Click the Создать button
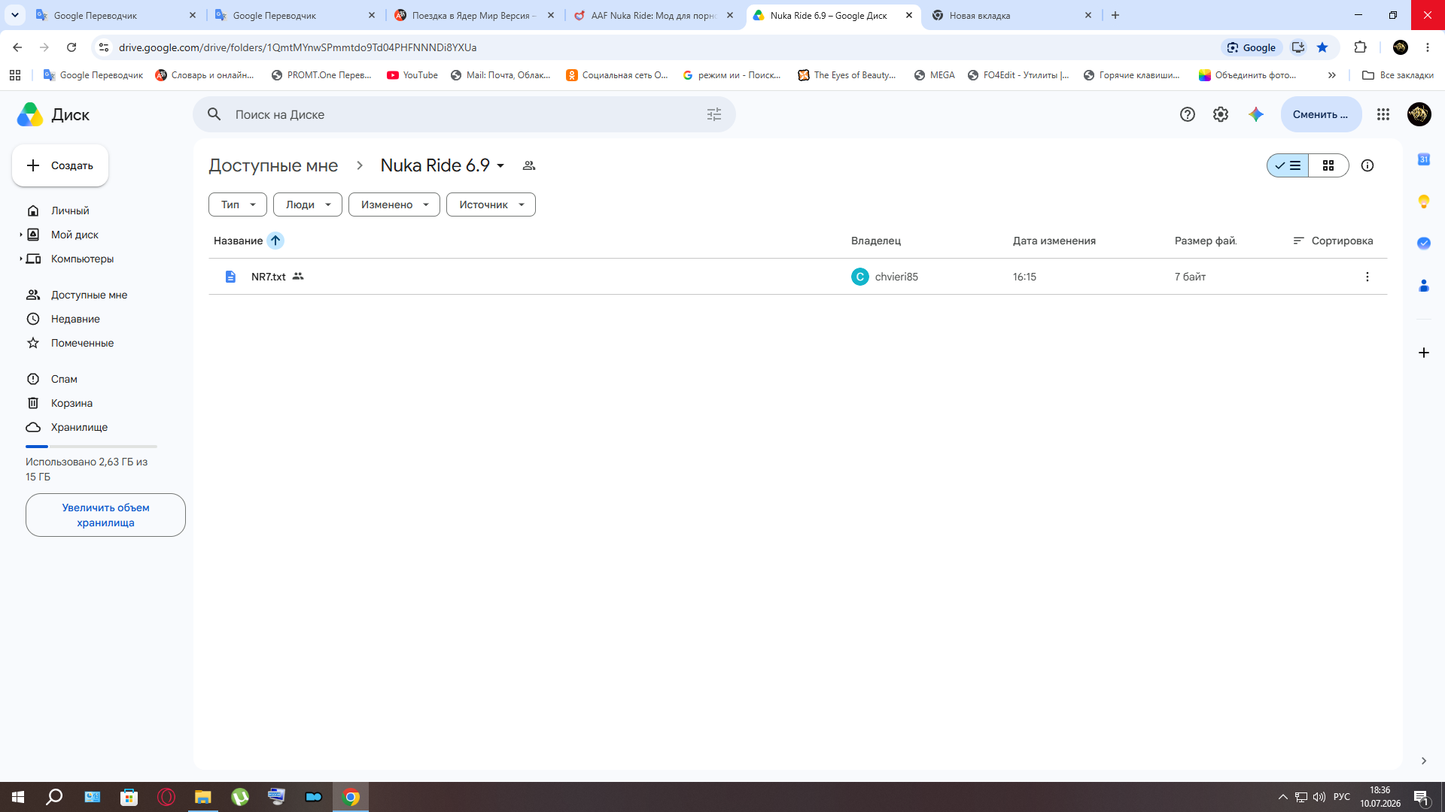The width and height of the screenshot is (1445, 812). coord(60,165)
